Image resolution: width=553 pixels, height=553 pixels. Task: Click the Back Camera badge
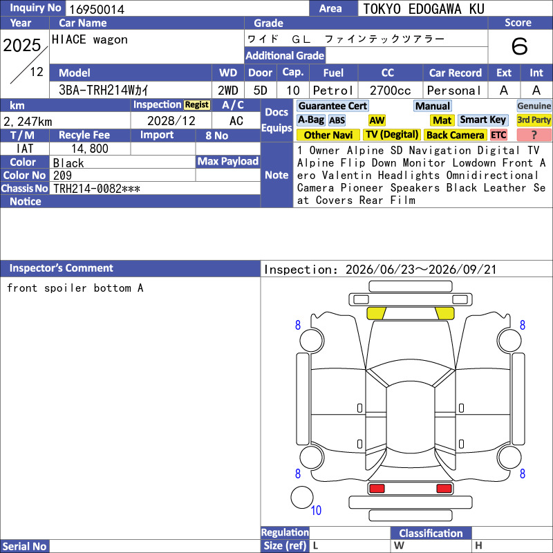click(x=456, y=135)
